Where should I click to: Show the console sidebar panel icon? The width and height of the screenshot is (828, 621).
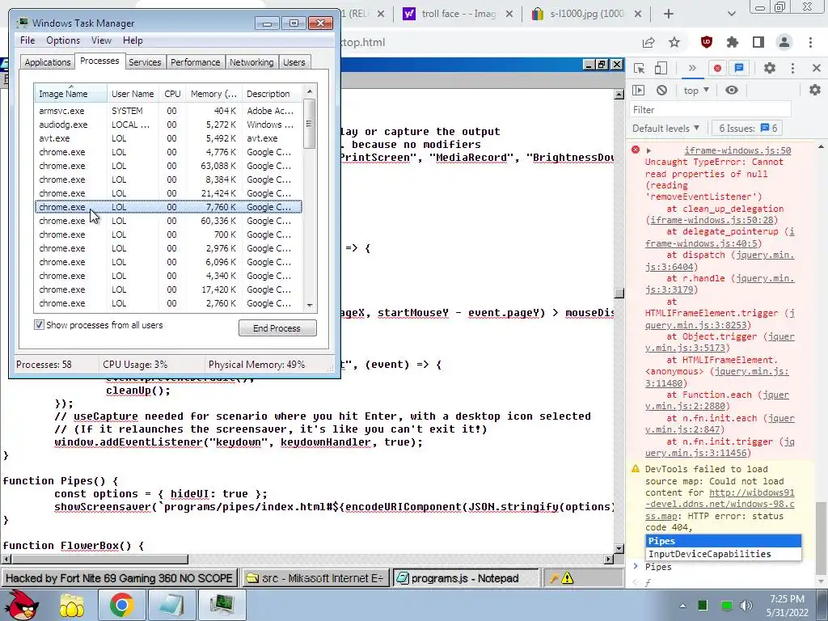pos(639,91)
